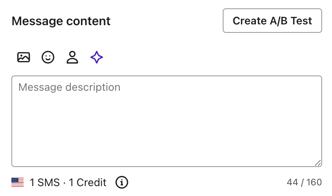Click the text area resize handle

[318, 163]
